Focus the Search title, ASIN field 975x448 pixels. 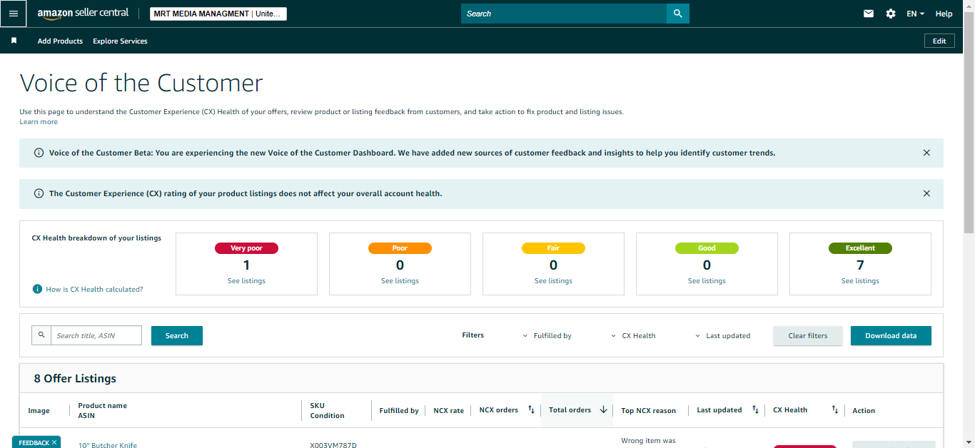pyautogui.click(x=96, y=335)
